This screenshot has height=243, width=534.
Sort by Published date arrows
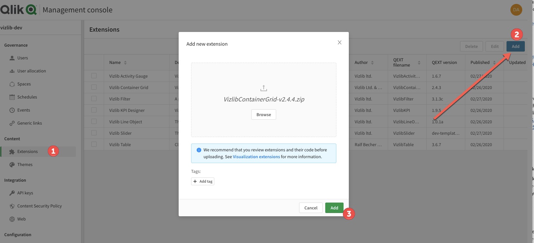494,63
